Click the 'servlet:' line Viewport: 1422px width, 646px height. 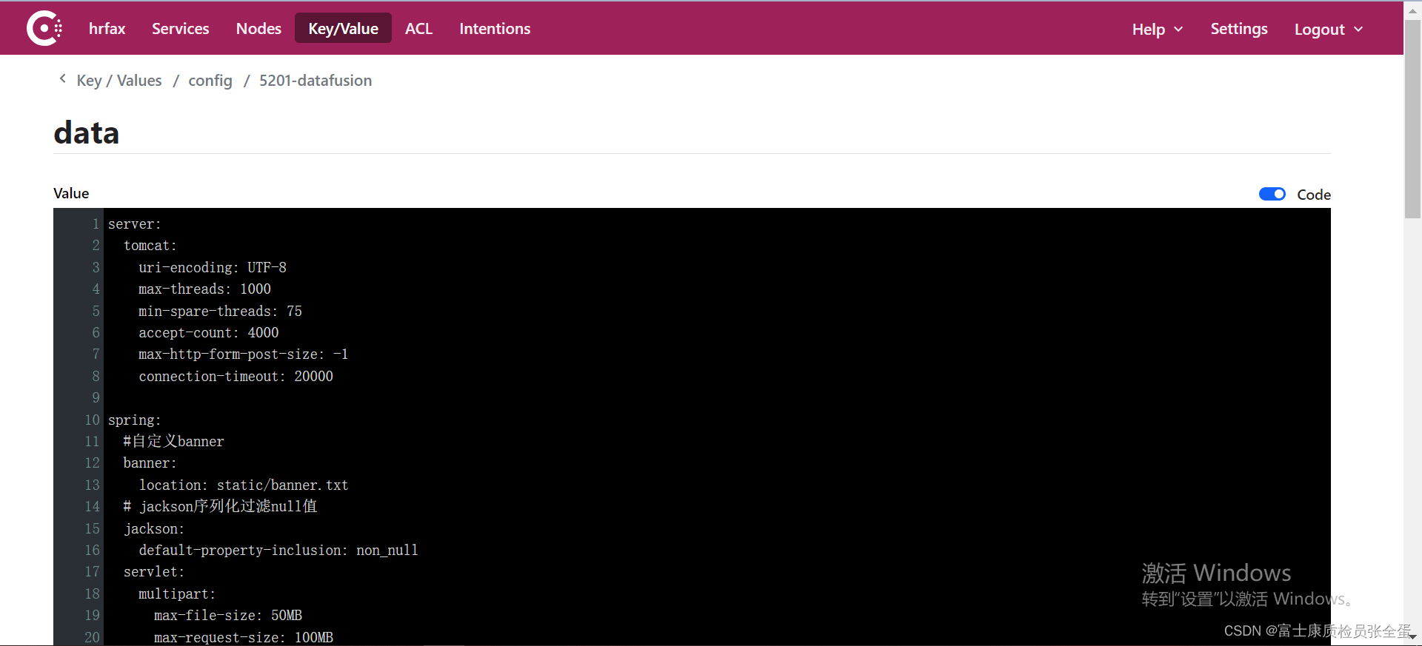tap(153, 572)
